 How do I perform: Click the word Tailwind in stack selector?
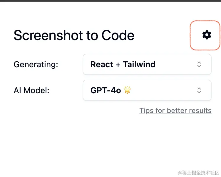pos(139,64)
